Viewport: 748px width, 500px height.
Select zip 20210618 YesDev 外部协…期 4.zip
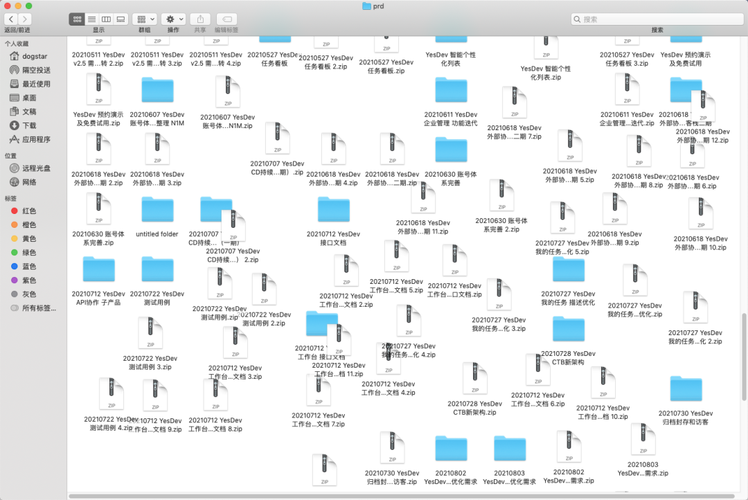(333, 150)
